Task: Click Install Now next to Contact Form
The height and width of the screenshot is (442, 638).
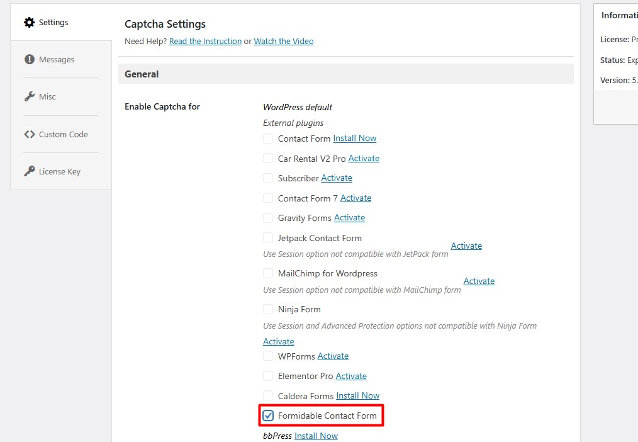Action: pos(354,139)
